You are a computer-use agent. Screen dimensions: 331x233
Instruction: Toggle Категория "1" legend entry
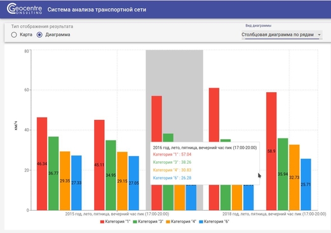click(115, 222)
